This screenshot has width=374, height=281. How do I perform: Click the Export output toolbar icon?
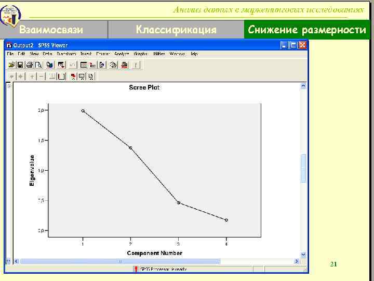(x=50, y=65)
